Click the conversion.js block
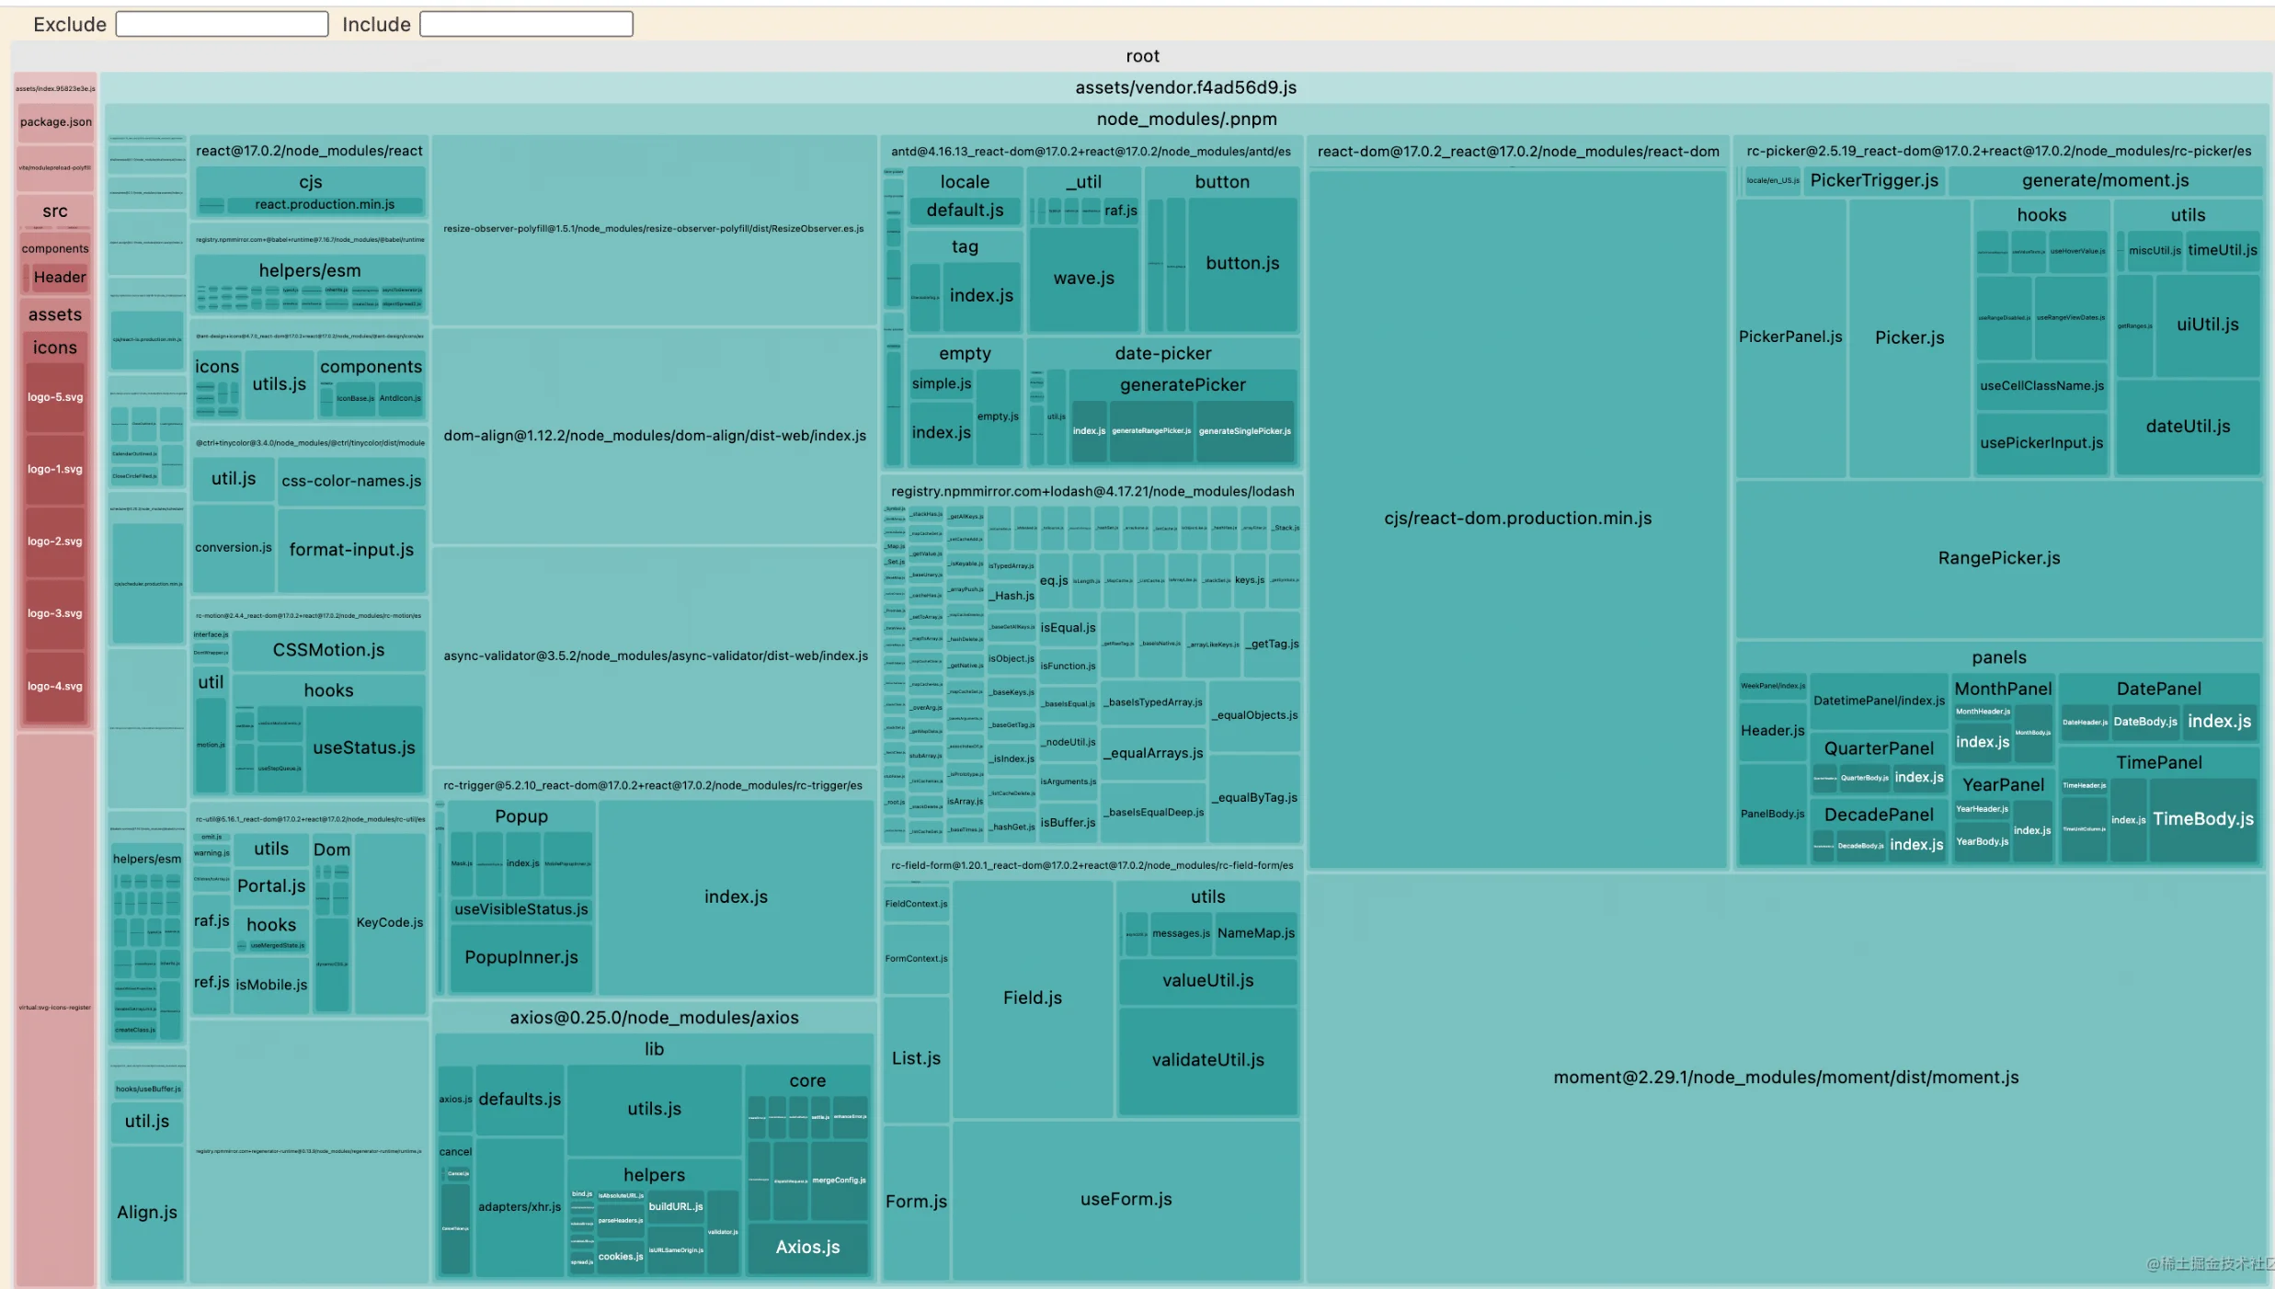This screenshot has width=2275, height=1289. point(234,547)
